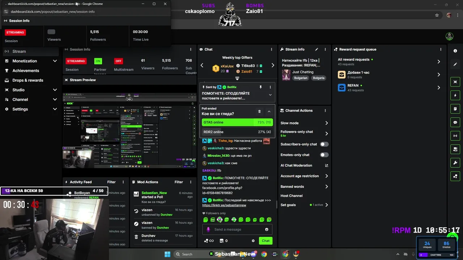Collapse the ended poll panel

click(x=269, y=112)
